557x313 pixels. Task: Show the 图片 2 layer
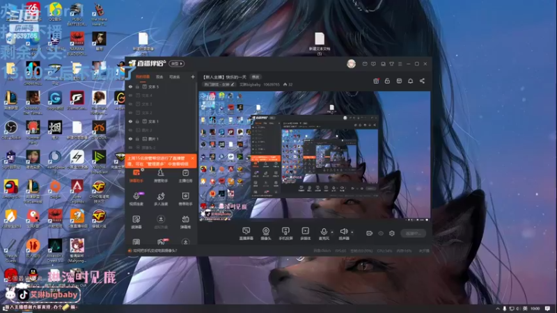pyautogui.click(x=130, y=130)
